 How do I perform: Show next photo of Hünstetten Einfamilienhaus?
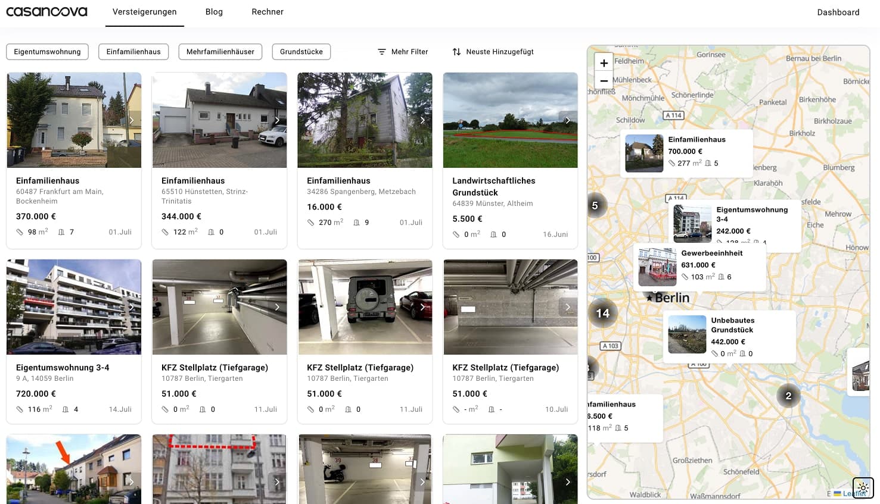[277, 120]
